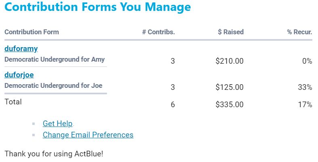Click the $125.00 raised amount
Image resolution: width=318 pixels, height=162 pixels.
(x=230, y=87)
